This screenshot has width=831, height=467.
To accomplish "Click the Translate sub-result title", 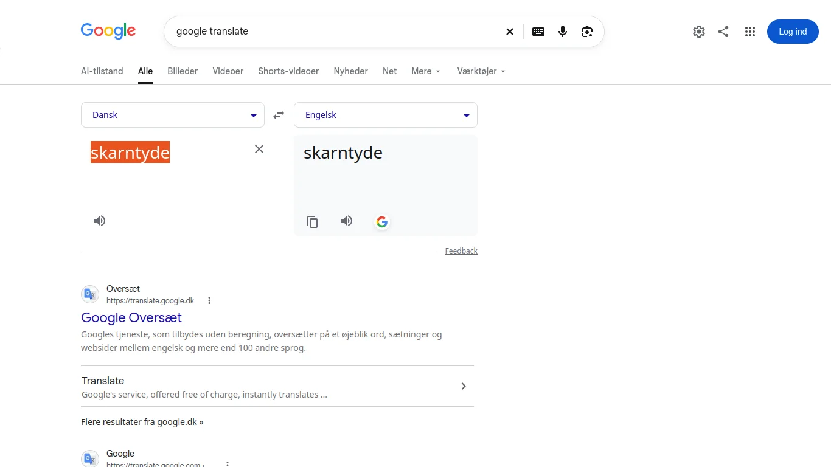I will [x=103, y=381].
